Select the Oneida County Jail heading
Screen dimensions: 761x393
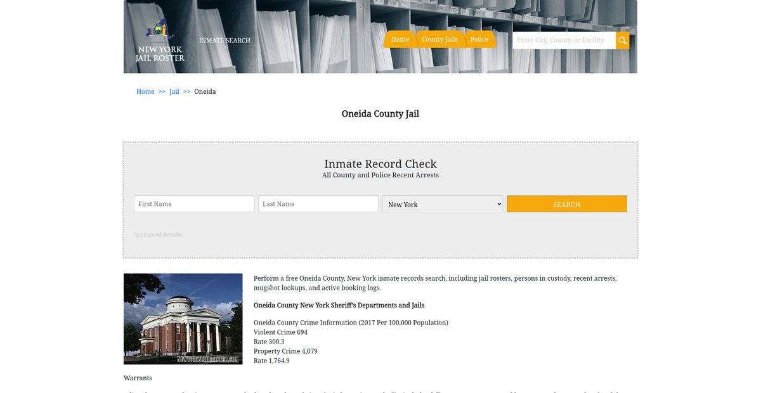pyautogui.click(x=380, y=114)
